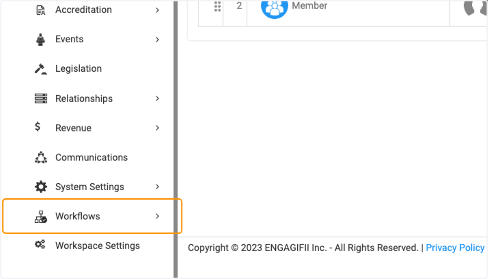Click the Events speaker icon
Viewport: 488px width, 279px height.
point(41,40)
